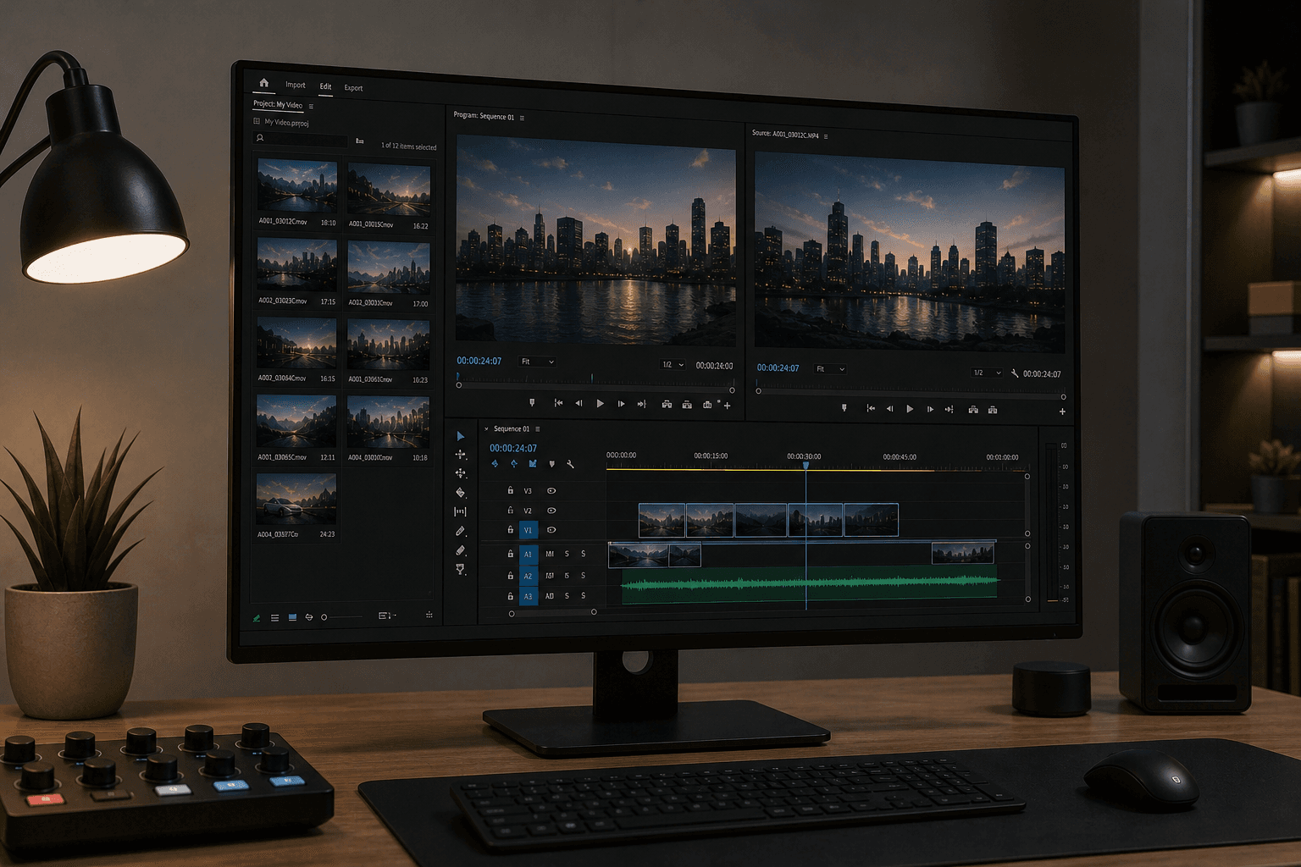Image resolution: width=1301 pixels, height=867 pixels.
Task: Switch to the Import tab
Action: point(296,85)
